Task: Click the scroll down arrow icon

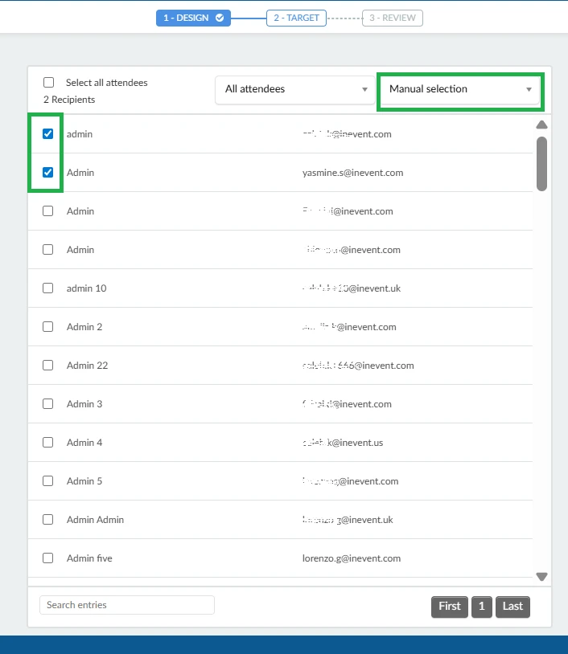Action: click(541, 576)
